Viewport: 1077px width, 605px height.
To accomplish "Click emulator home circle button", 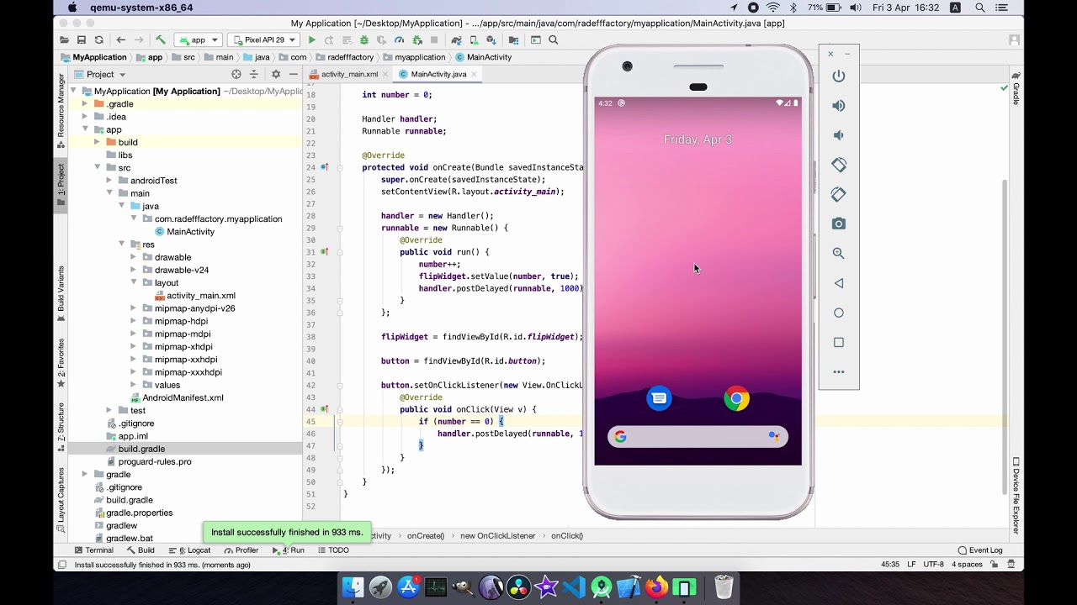I will click(x=839, y=313).
